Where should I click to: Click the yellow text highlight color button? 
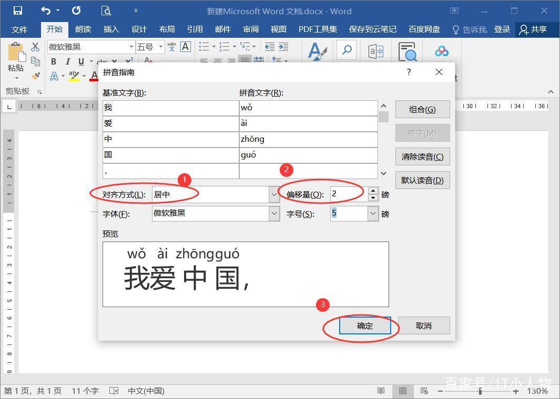(74, 76)
